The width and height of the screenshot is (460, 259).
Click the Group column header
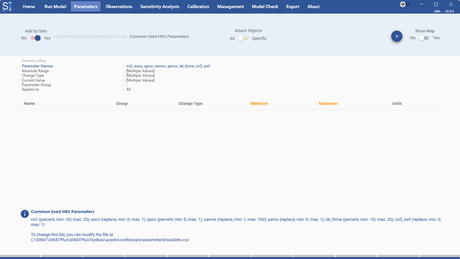(x=122, y=104)
